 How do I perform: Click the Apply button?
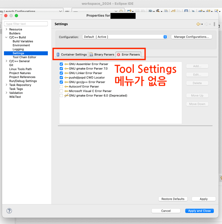coord(203,199)
